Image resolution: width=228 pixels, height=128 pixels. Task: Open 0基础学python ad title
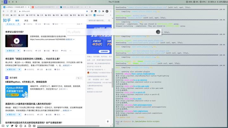pyautogui.click(x=26, y=82)
